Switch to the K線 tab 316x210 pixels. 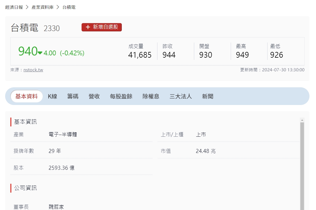pos(52,96)
